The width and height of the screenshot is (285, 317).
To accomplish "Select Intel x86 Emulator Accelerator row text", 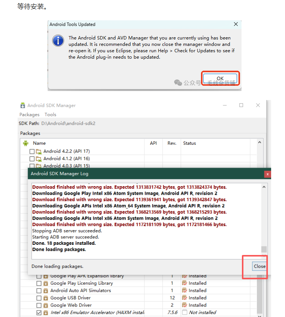I will coord(97,312).
